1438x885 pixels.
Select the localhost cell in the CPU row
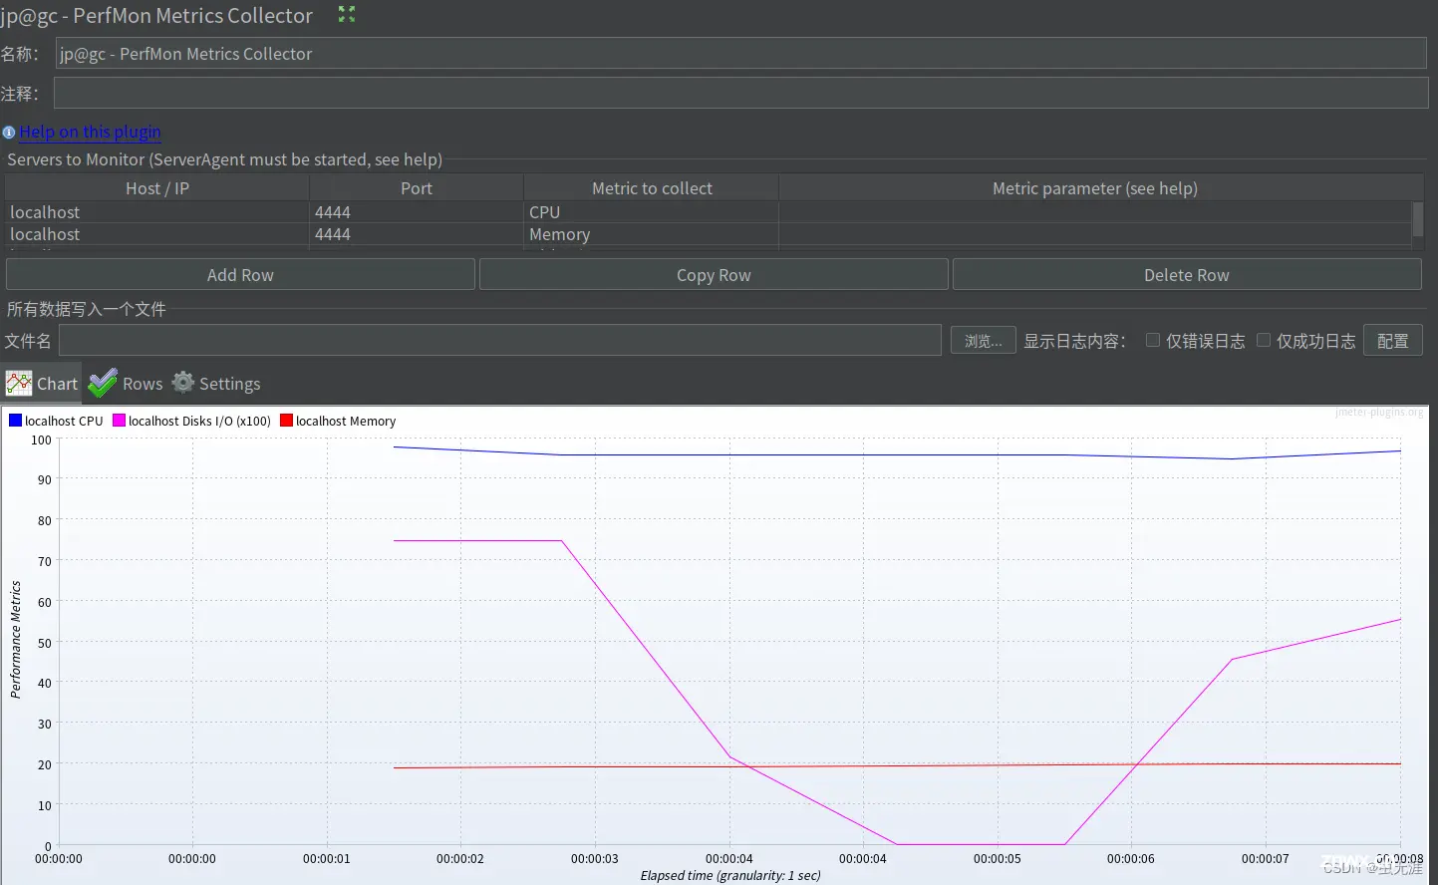tap(157, 212)
